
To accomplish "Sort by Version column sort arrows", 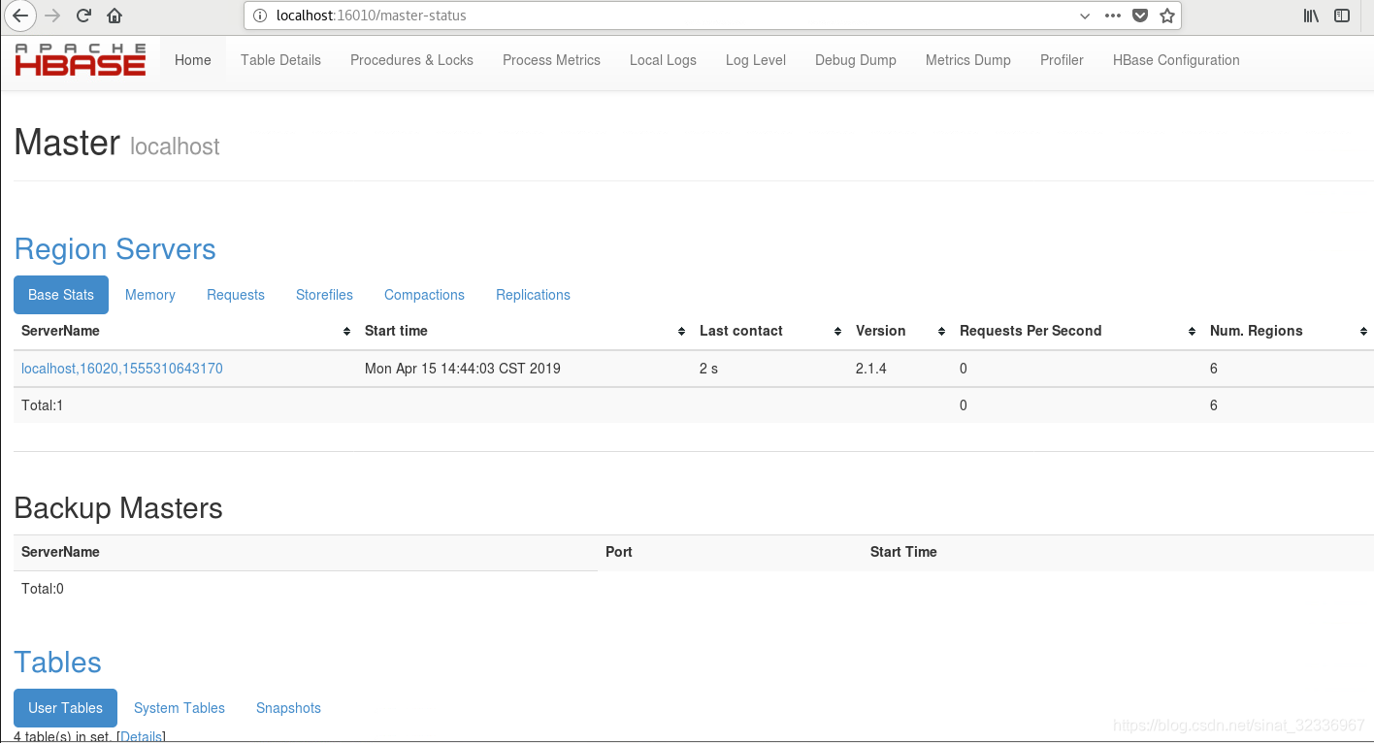I will (x=942, y=332).
